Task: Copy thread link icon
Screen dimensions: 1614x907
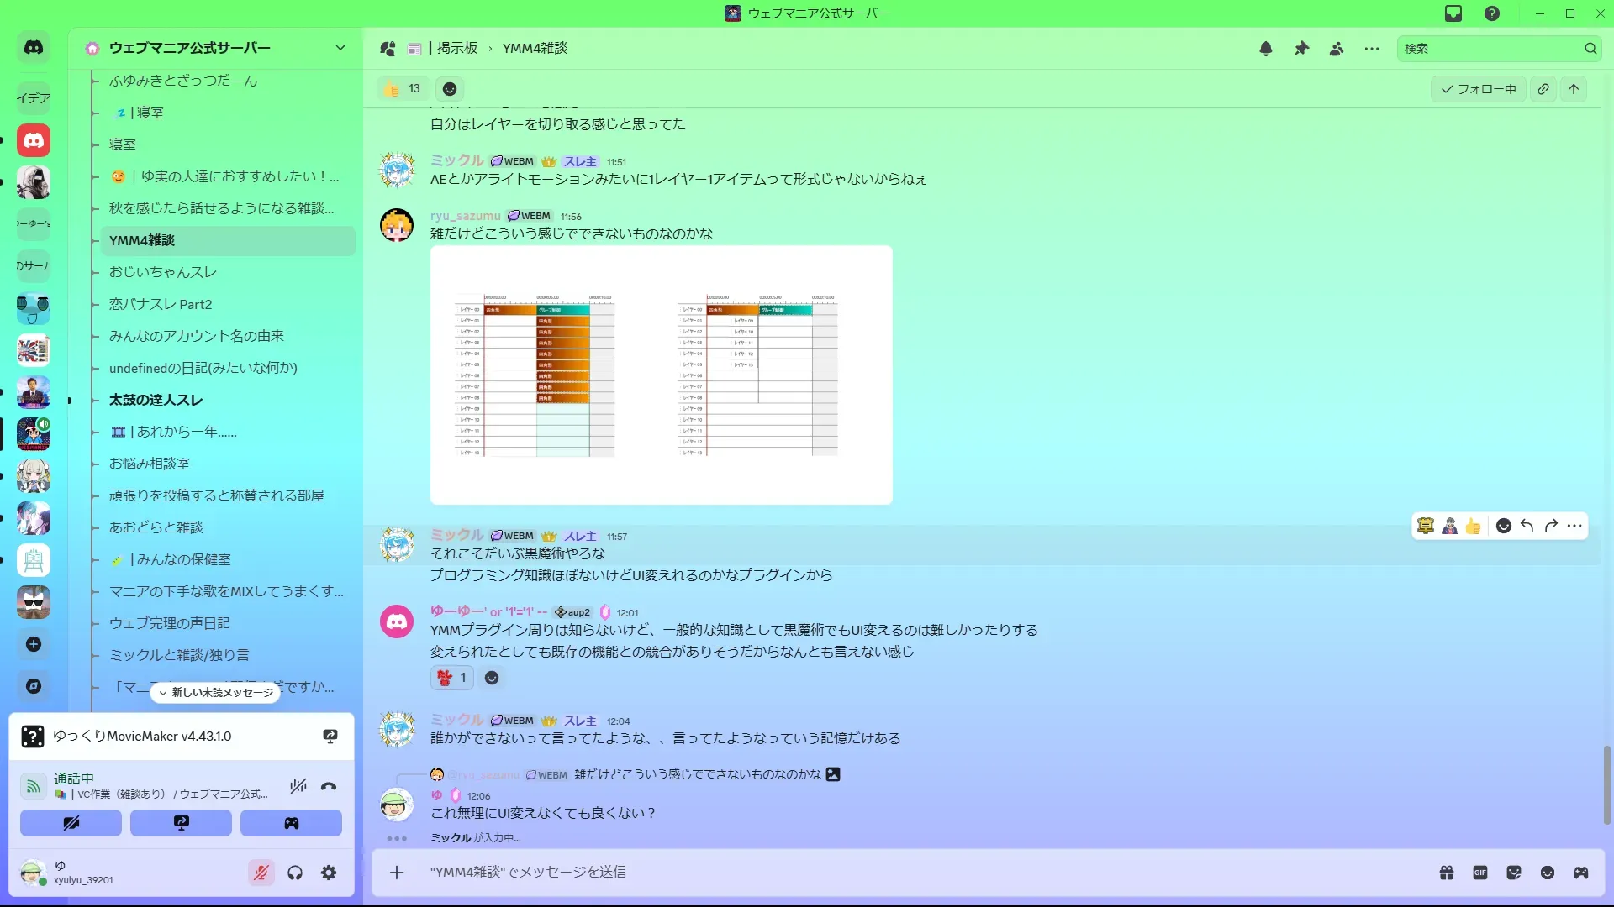Action: click(1543, 89)
